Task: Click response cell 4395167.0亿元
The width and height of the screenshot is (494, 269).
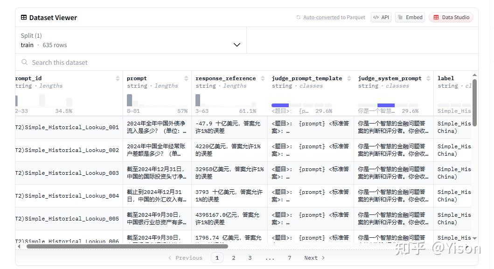Action: 230,219
